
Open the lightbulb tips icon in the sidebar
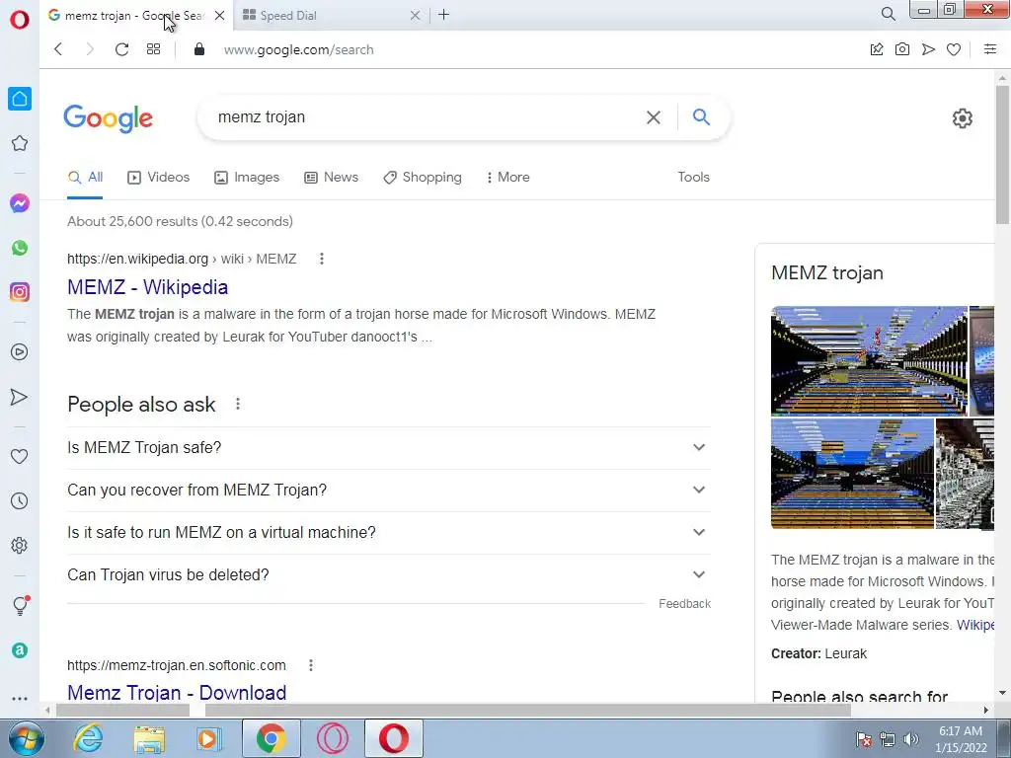coord(20,605)
